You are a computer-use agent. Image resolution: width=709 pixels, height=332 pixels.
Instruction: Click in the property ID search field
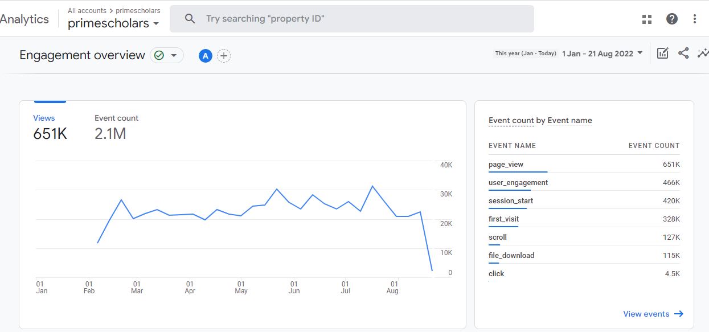[364, 19]
